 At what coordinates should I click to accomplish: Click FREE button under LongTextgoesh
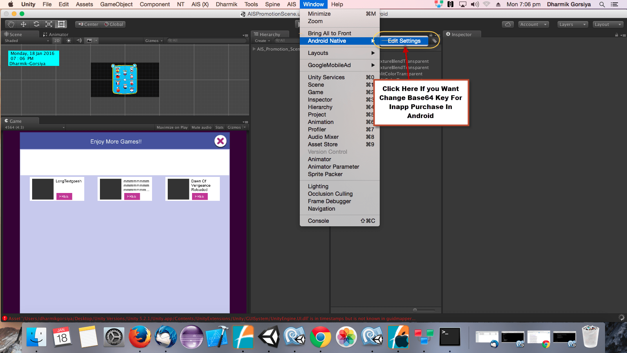pyautogui.click(x=64, y=196)
